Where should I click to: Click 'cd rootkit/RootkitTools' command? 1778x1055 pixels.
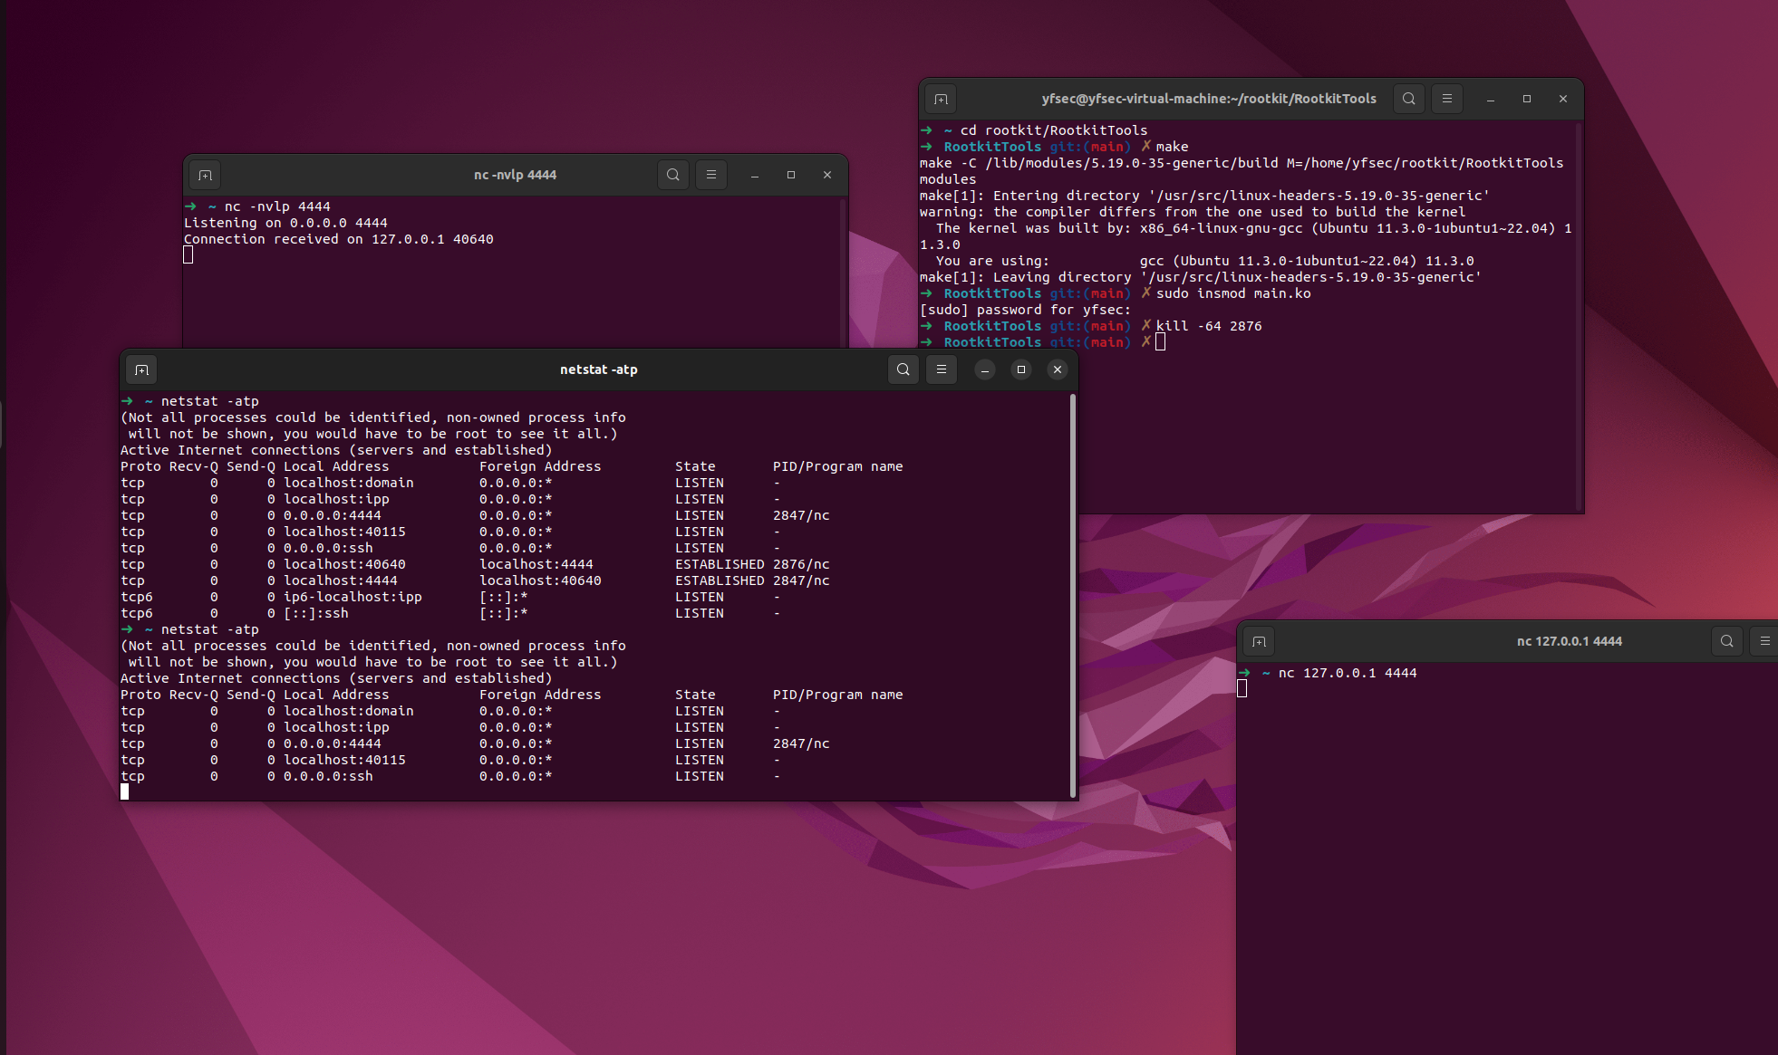point(1054,130)
